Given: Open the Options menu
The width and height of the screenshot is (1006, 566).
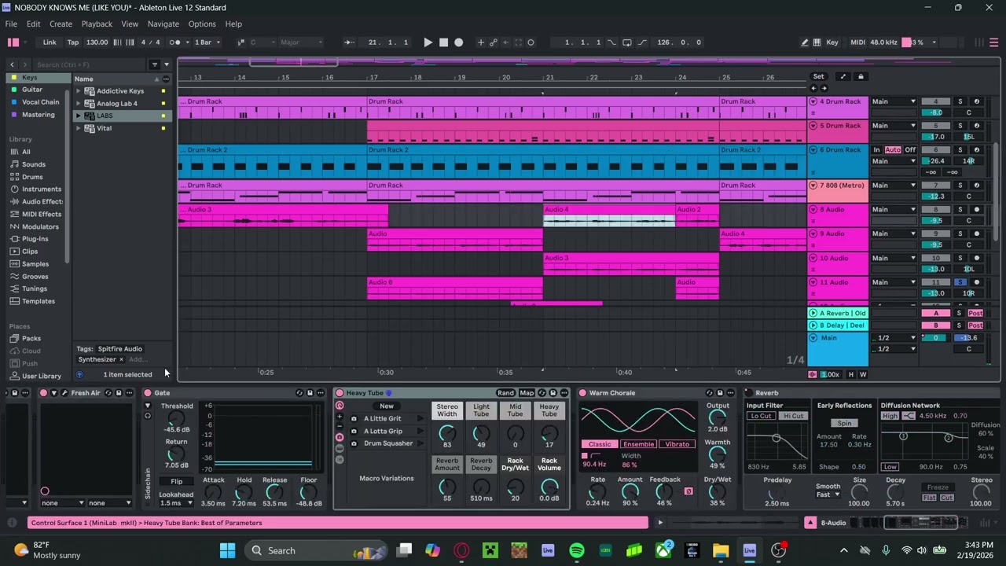Looking at the screenshot, I should tap(202, 24).
